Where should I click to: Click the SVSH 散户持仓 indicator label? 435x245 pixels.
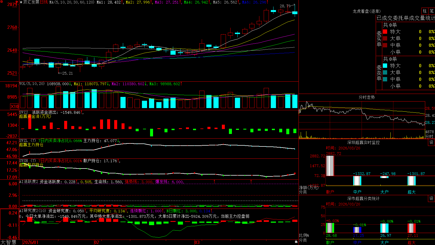tap(69, 161)
